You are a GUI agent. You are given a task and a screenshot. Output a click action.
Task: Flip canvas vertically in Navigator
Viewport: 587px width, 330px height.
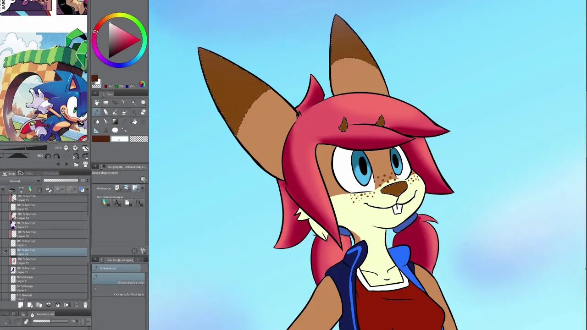(85, 156)
